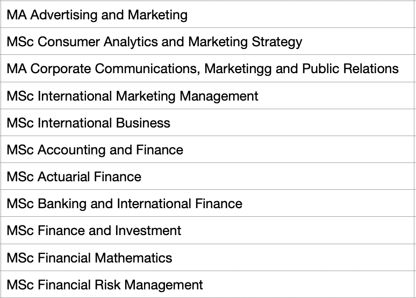This screenshot has width=416, height=298.
Task: Select the MSc Financial Mathematics row
Action: (x=90, y=258)
